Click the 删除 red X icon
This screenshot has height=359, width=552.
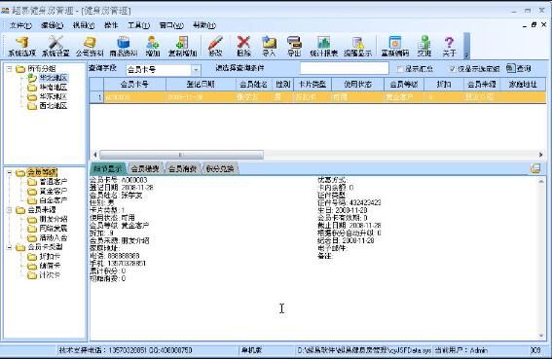pos(243,47)
